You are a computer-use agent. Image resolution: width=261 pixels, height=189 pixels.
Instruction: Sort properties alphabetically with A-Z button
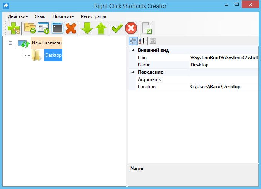tap(141, 41)
